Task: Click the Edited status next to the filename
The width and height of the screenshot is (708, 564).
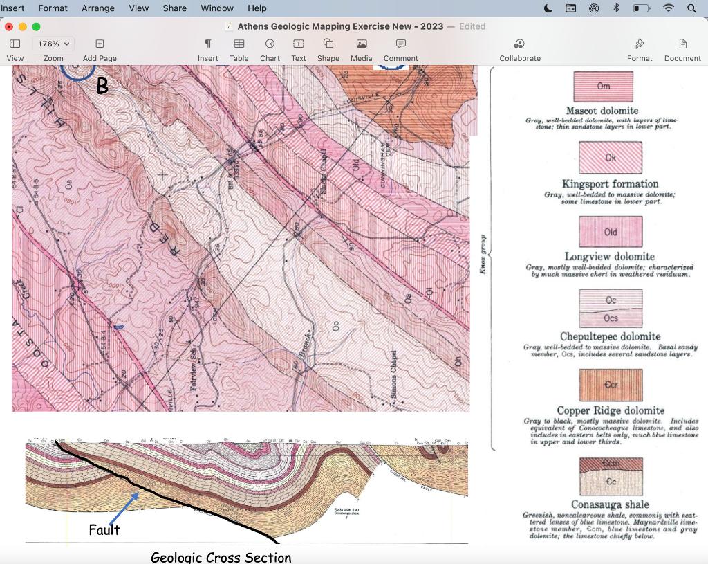Action: click(472, 26)
